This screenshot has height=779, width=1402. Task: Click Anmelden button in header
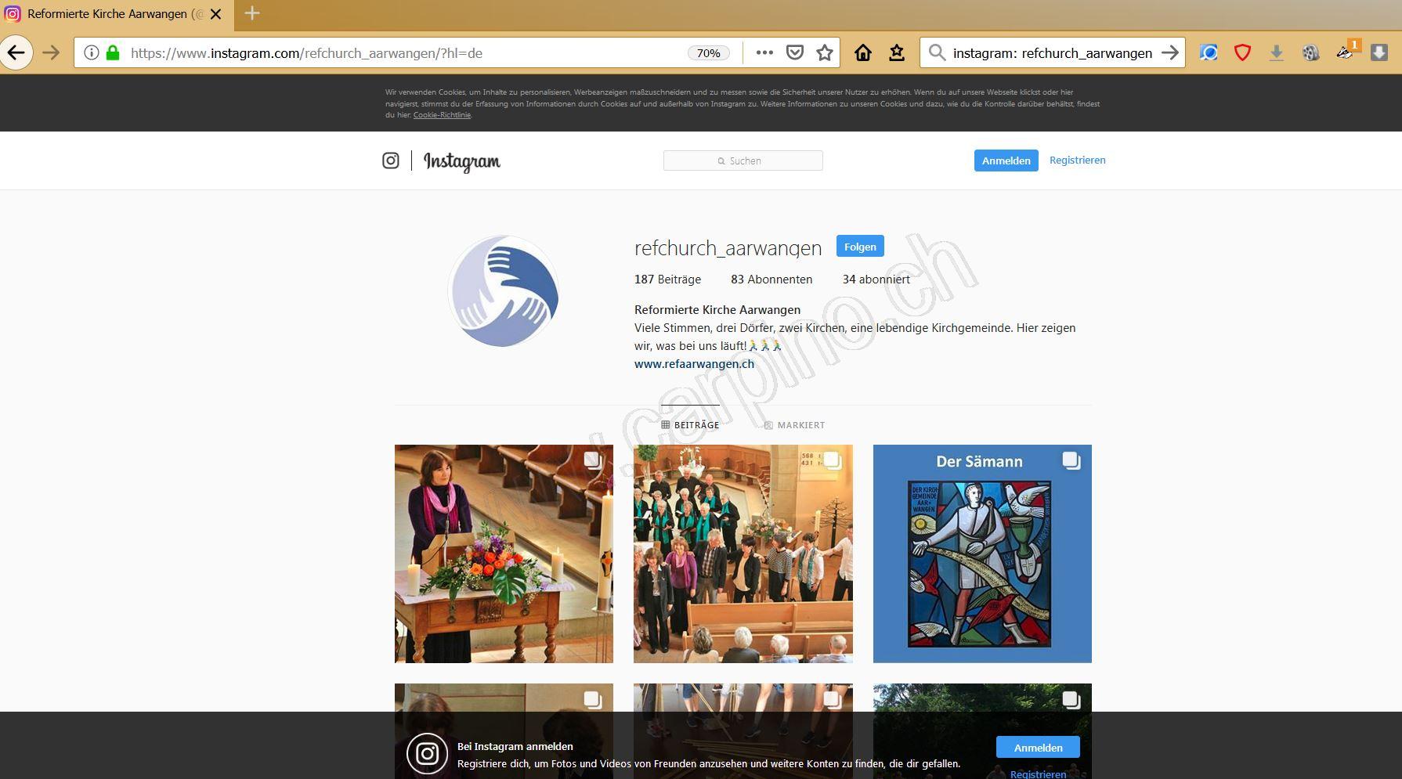(1006, 160)
